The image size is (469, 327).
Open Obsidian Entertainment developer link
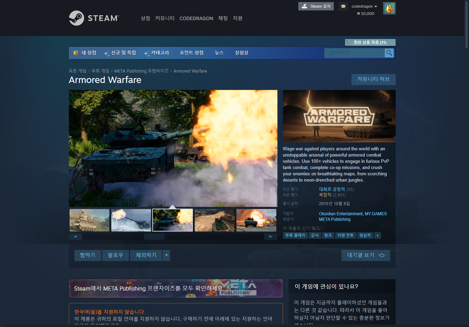tap(341, 214)
